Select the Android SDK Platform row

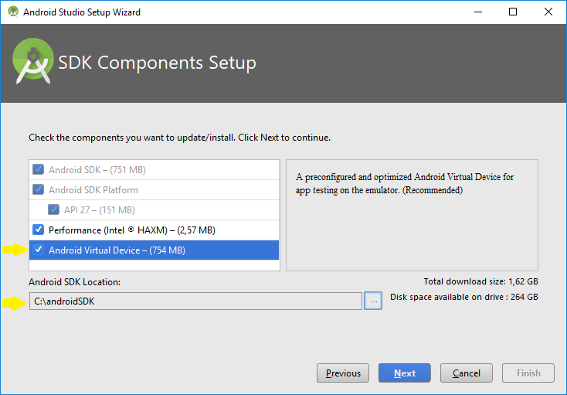154,190
